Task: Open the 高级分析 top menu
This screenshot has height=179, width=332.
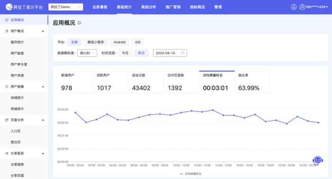Action: [148, 7]
